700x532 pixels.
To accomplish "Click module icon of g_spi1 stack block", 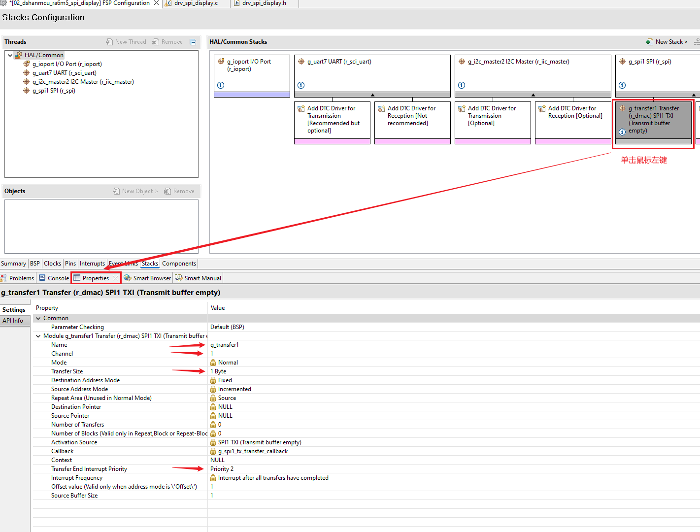I will (622, 62).
